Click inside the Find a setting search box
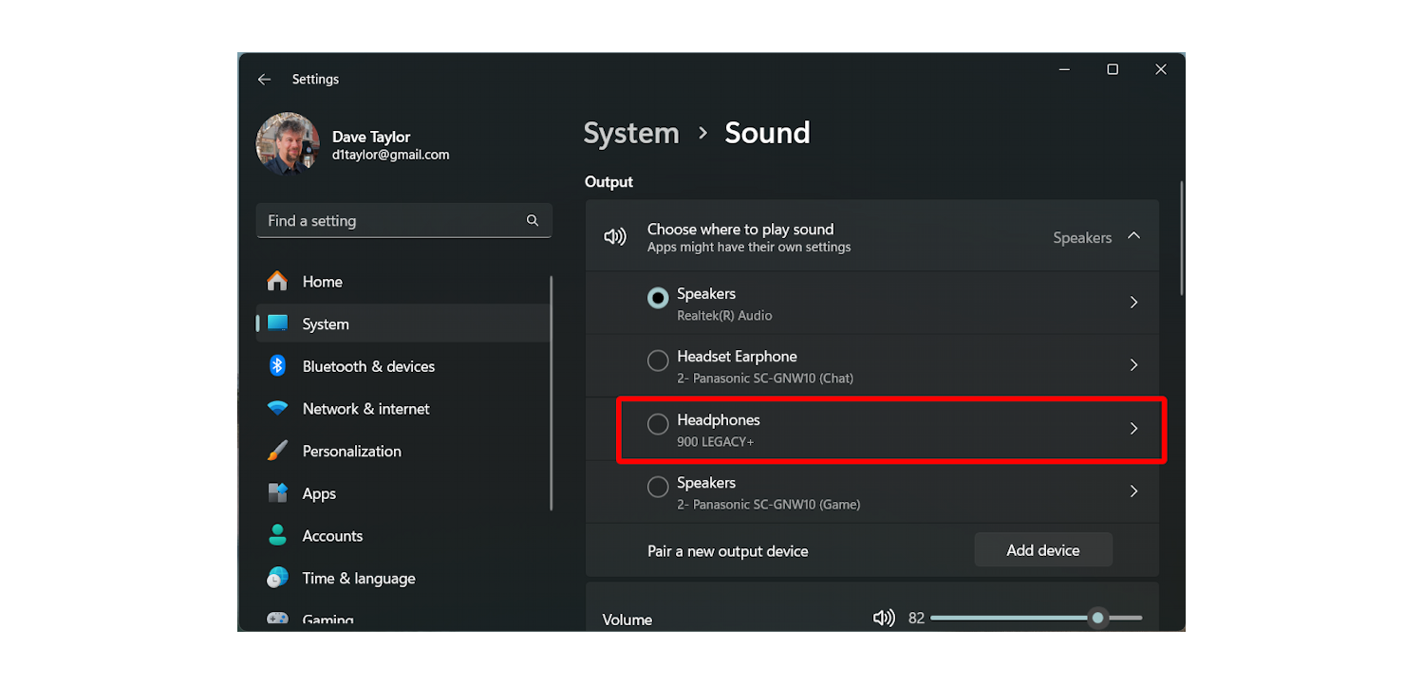Screen dimensions: 1423x684 coord(403,220)
